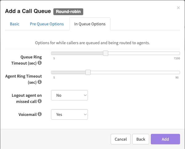Switch to the Basic tab

point(14,24)
